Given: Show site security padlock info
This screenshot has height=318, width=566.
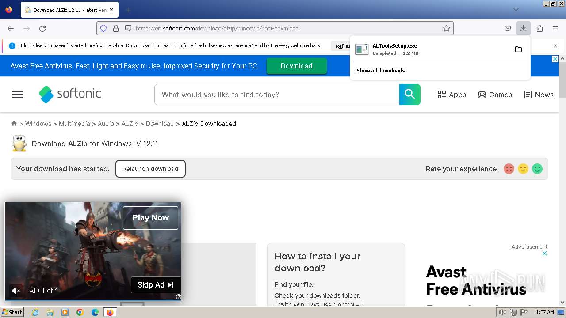Looking at the screenshot, I should click(x=116, y=28).
